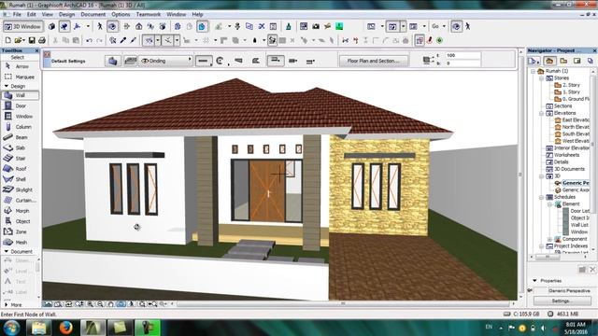Click the Print icon in toolbar
This screenshot has width=598, height=336.
(x=42, y=40)
